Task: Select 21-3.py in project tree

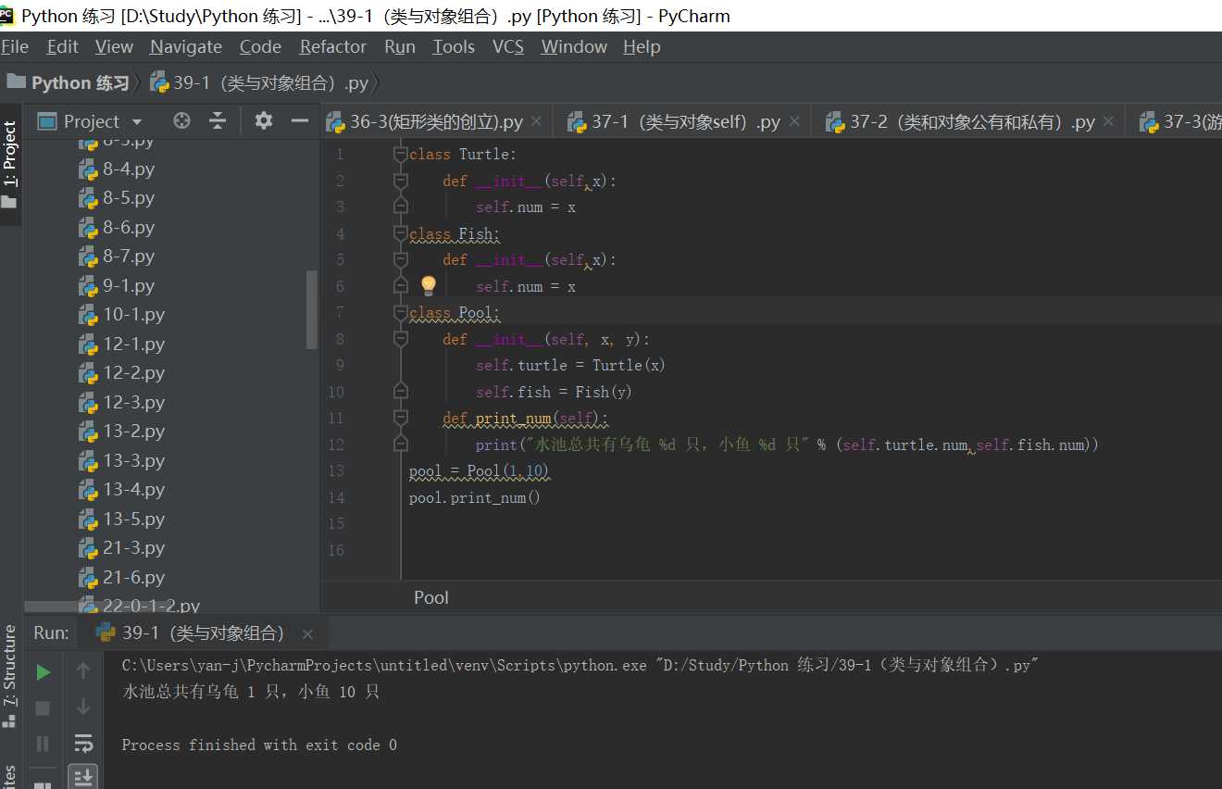Action: [121, 547]
